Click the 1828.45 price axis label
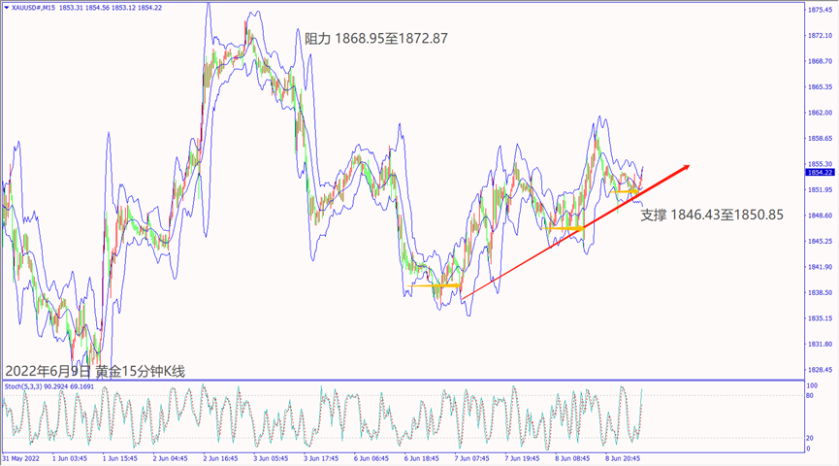This screenshot has width=839, height=466. click(820, 370)
